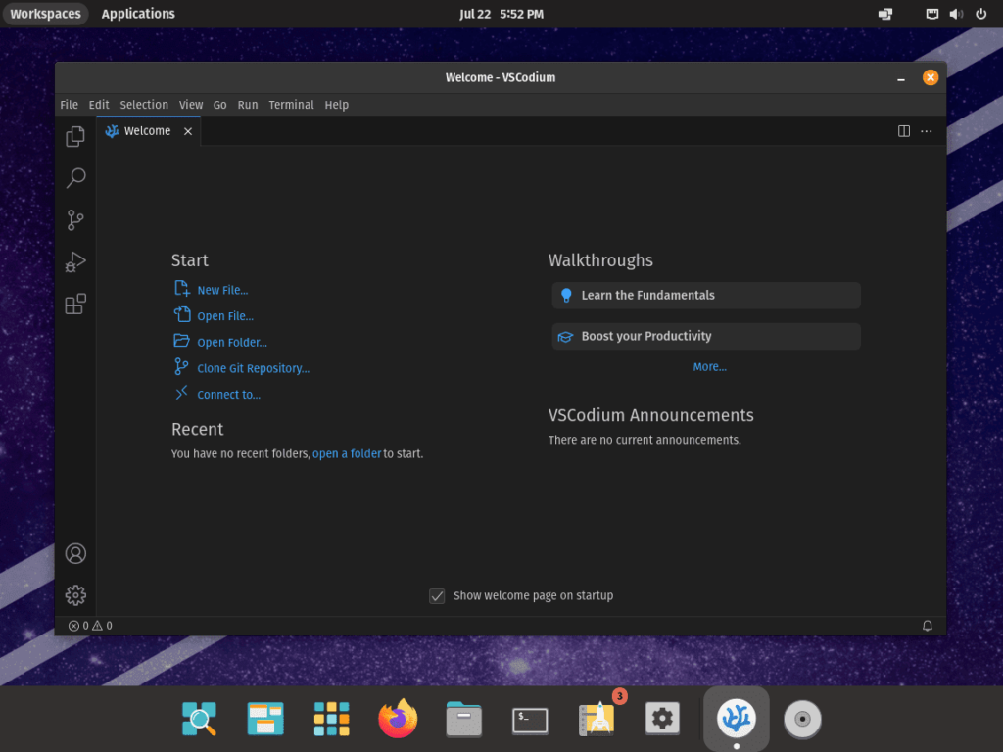Open the Workspaces overview in top panel
This screenshot has height=752, width=1003.
pos(45,14)
